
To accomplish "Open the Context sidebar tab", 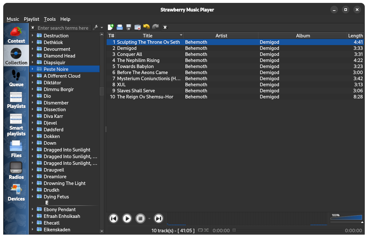I will 16,34.
